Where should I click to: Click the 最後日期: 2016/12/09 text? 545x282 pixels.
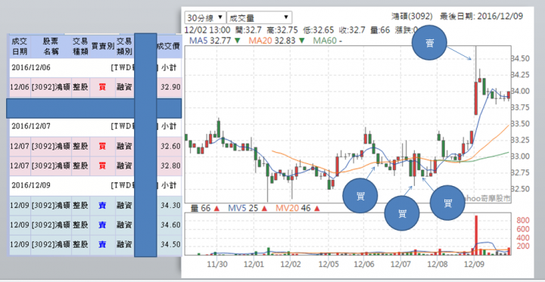tap(481, 17)
